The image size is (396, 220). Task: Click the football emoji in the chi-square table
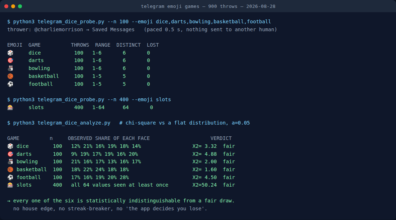click(10, 177)
